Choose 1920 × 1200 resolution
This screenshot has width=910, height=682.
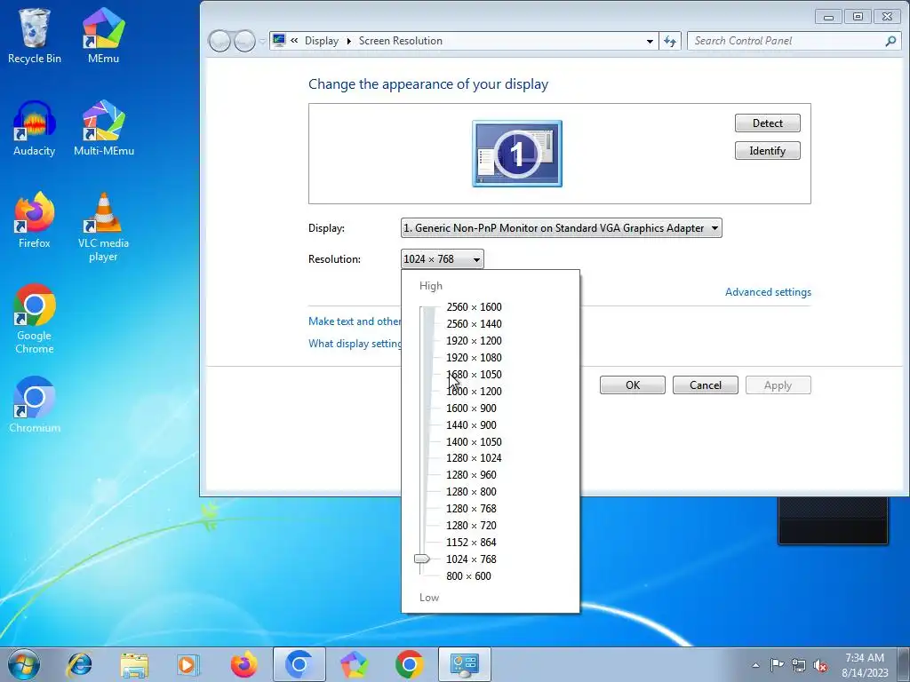(x=474, y=340)
